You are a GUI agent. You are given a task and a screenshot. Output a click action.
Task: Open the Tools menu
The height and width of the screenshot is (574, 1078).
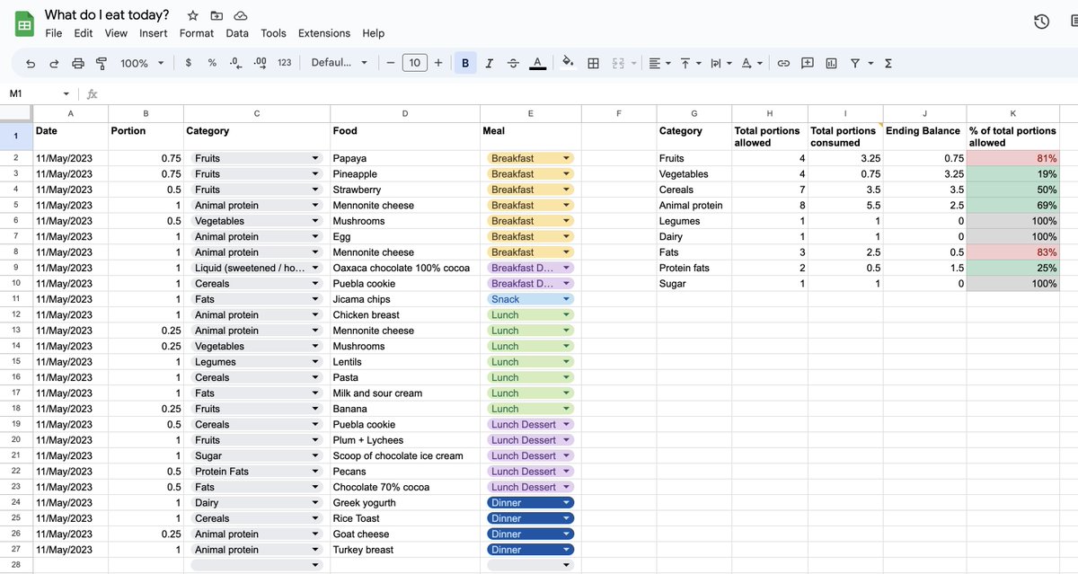(273, 33)
